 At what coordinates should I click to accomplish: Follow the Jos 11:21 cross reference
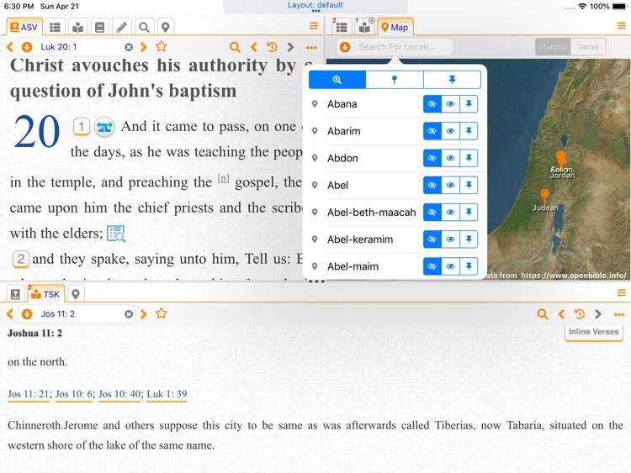coord(28,394)
